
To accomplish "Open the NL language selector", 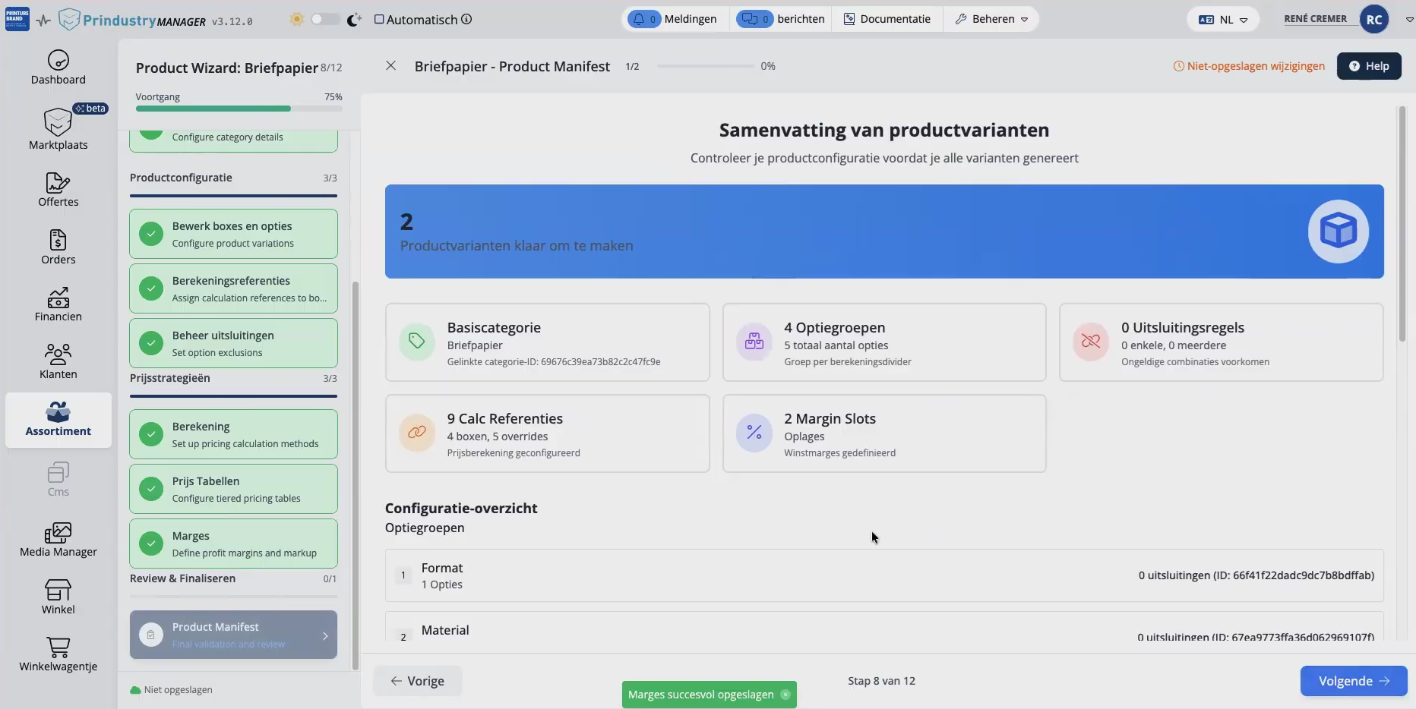I will click(1221, 19).
